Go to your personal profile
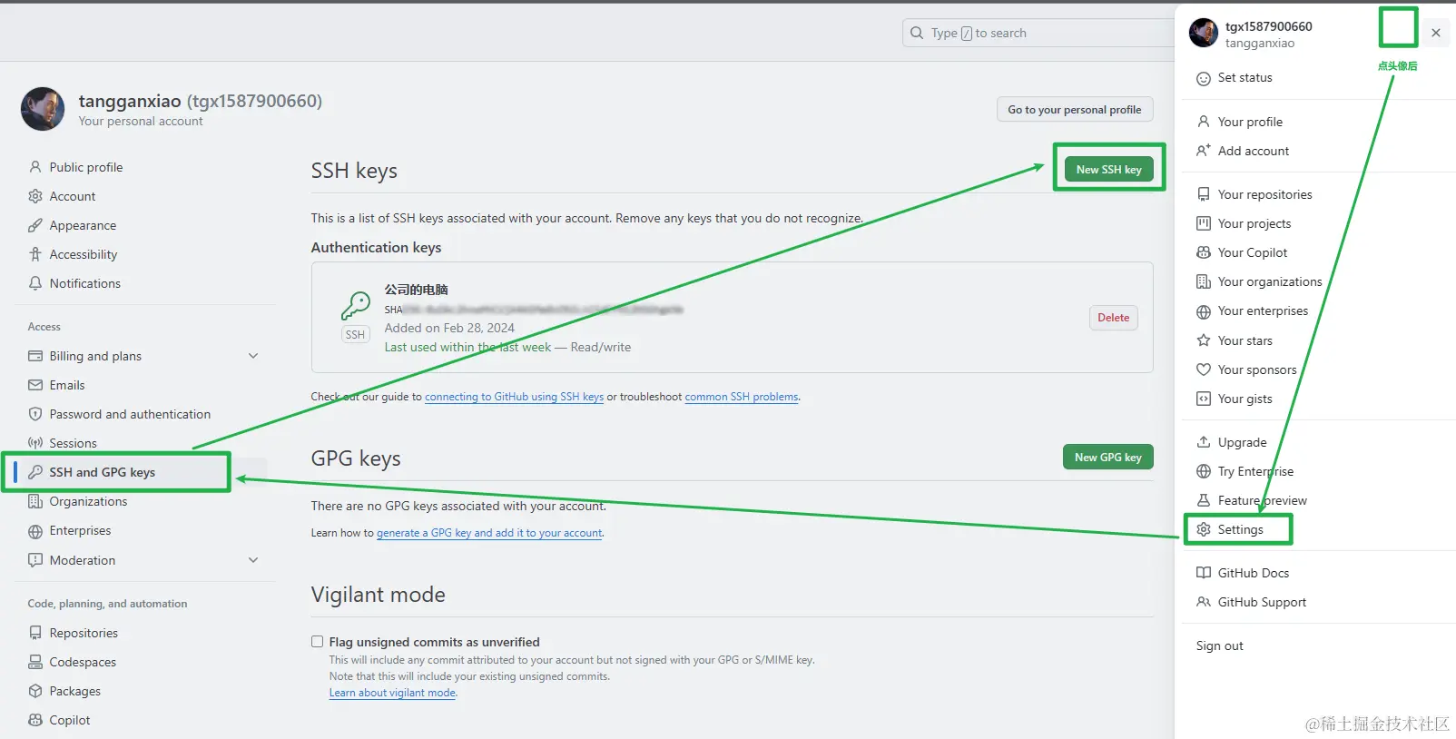 pyautogui.click(x=1075, y=109)
